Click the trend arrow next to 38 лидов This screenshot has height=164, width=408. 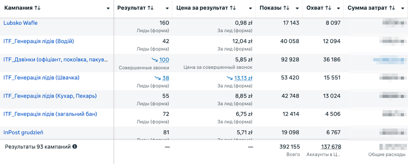157,78
